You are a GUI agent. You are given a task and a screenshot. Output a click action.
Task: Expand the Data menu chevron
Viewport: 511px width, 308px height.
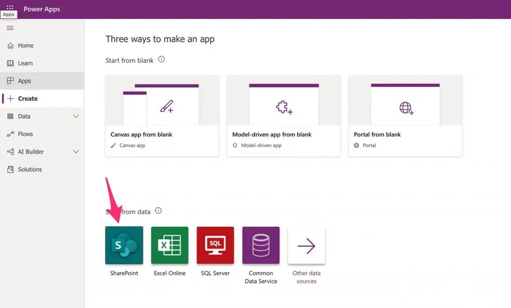pyautogui.click(x=76, y=116)
